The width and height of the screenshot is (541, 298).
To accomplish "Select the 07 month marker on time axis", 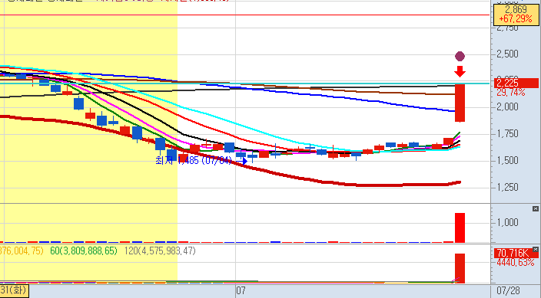I will [241, 291].
